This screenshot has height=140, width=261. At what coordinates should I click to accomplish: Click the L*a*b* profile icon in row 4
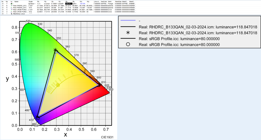pos(11,10)
